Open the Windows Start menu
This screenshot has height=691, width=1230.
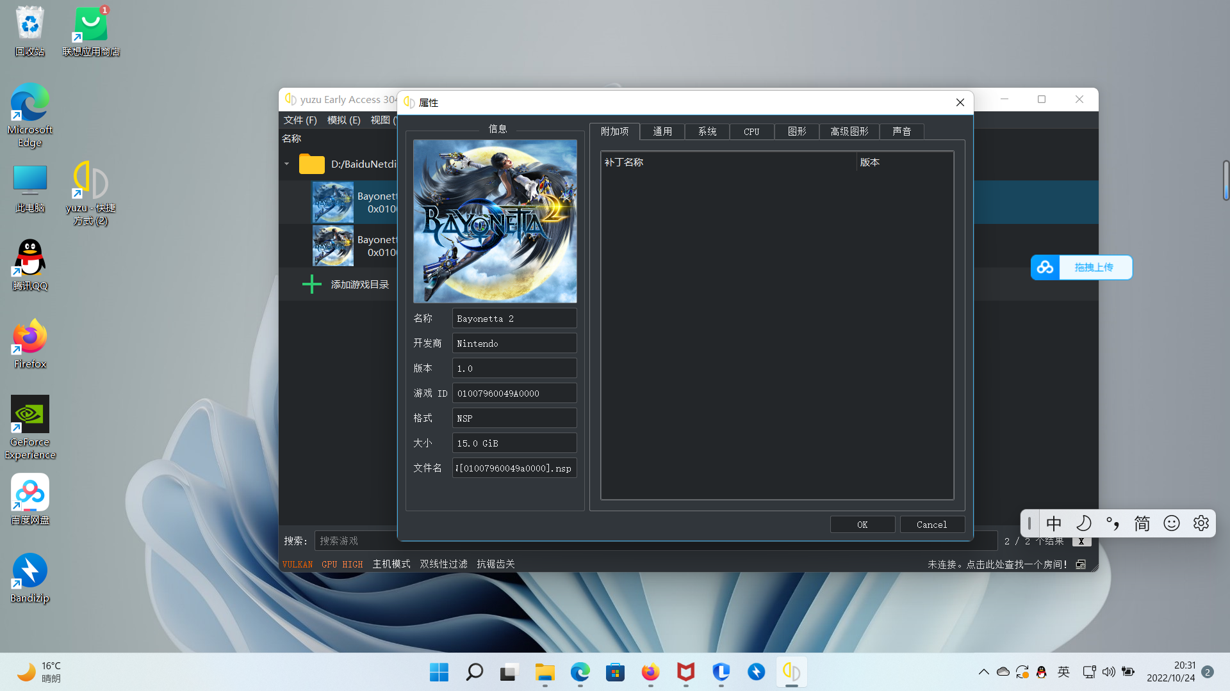point(439,672)
